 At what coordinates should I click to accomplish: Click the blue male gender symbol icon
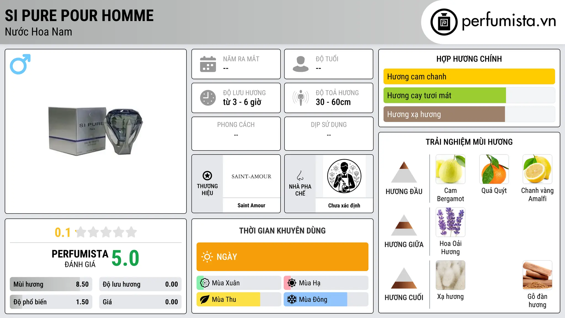point(20,64)
